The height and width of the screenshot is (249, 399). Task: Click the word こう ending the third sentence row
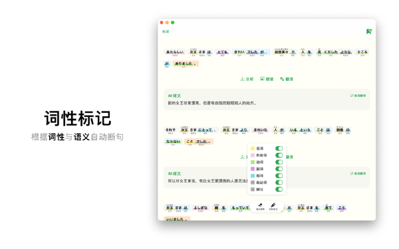[342, 208]
